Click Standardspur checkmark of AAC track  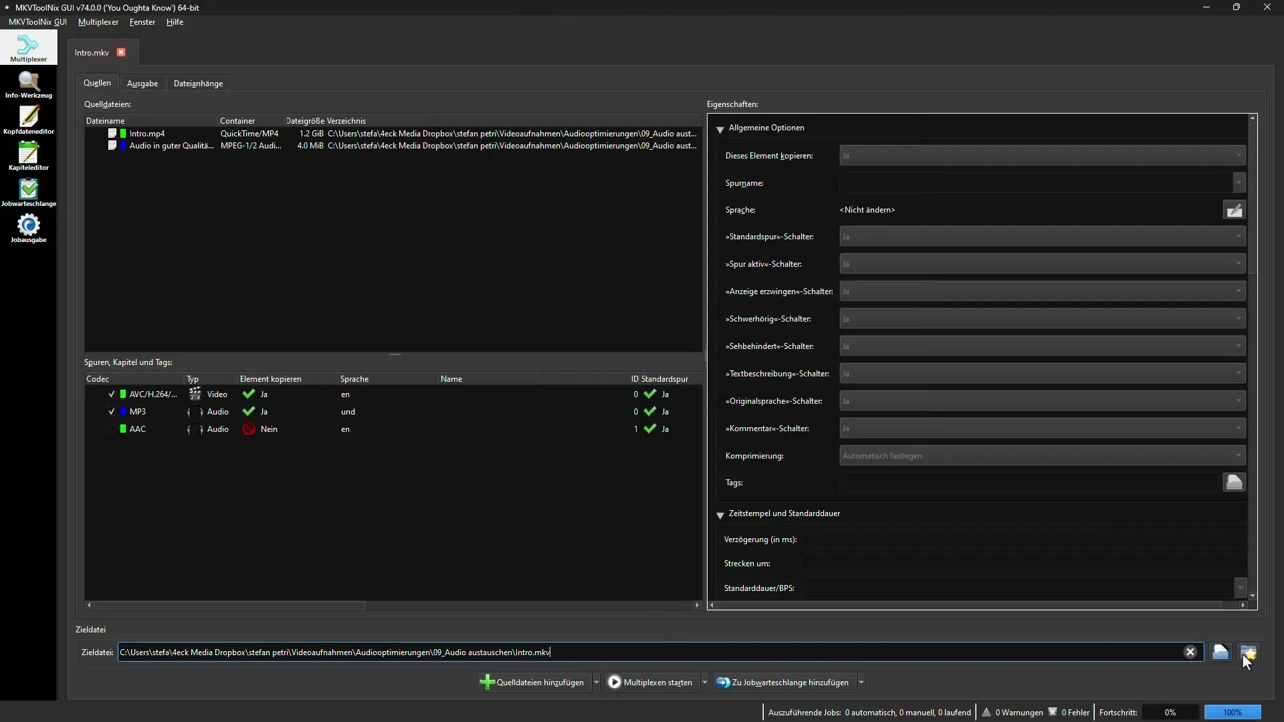coord(650,429)
